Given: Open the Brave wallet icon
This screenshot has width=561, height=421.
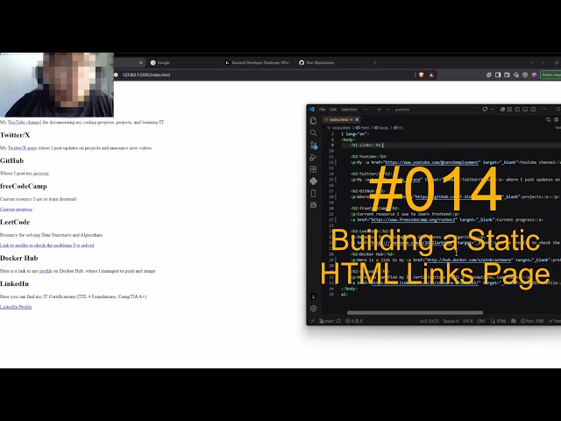Looking at the screenshot, I should pos(507,75).
